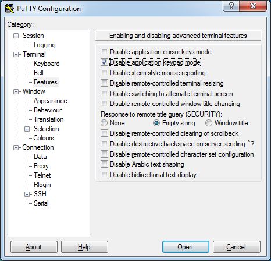Image resolution: width=271 pixels, height=261 pixels.
Task: Open the Terminal category
Action: point(34,54)
